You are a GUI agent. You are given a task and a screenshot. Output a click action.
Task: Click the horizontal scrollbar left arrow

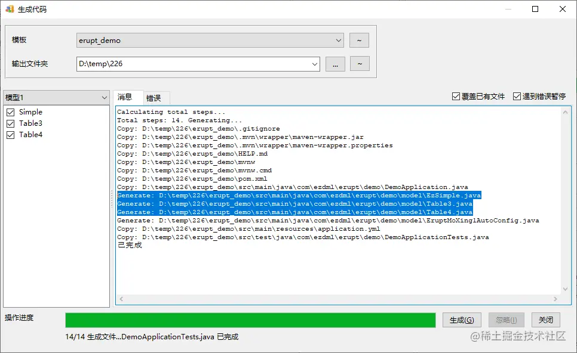(x=121, y=299)
